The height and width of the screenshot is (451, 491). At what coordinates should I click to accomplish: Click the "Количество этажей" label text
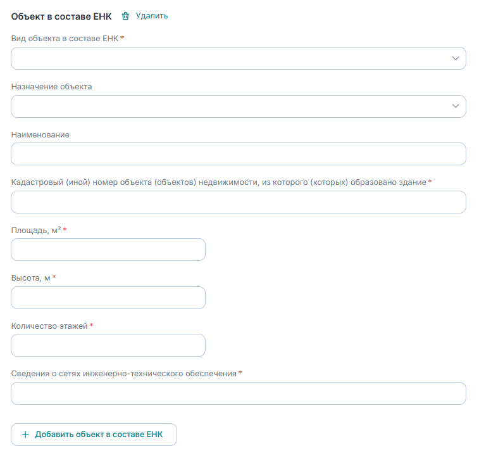[x=49, y=326]
